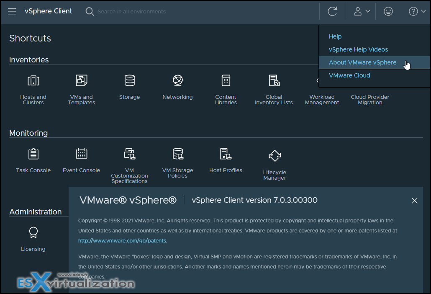Click the Administration section heading
Screen dimensions: 431x294
coord(36,212)
